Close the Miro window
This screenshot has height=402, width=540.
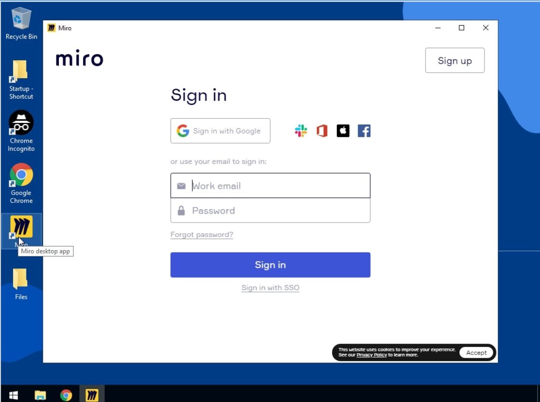coord(485,28)
